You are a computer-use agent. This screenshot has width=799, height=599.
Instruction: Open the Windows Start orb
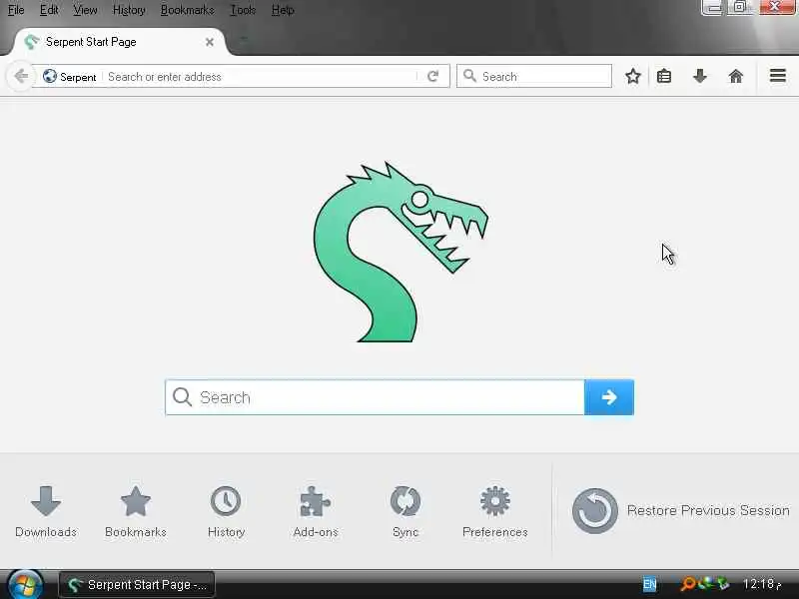tap(24, 584)
